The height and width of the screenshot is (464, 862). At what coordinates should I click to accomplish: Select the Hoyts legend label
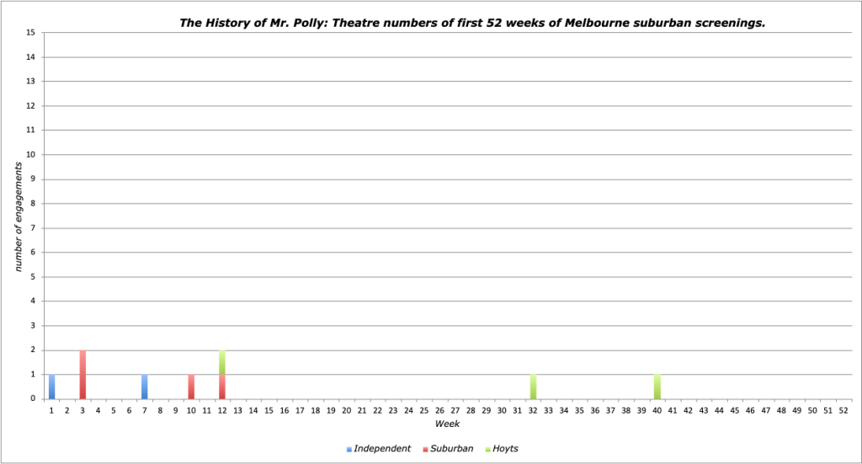(x=506, y=449)
